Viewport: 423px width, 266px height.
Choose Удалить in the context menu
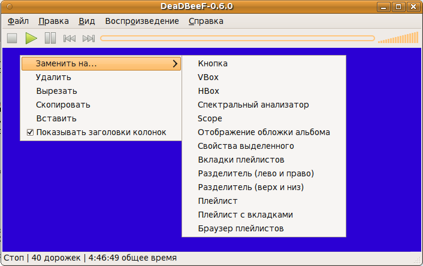click(101, 77)
